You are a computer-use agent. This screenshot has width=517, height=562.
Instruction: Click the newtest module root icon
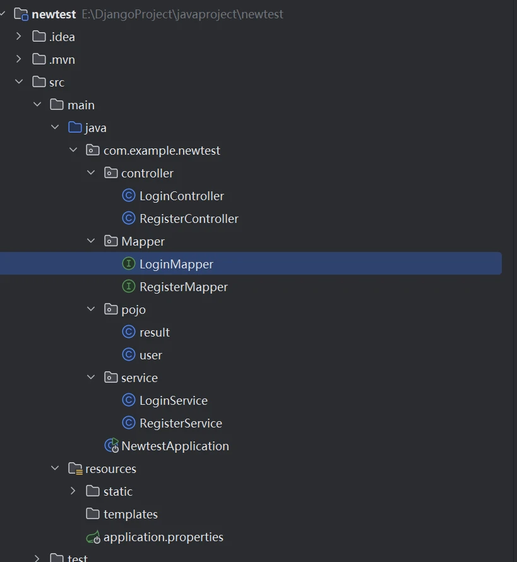pyautogui.click(x=21, y=14)
